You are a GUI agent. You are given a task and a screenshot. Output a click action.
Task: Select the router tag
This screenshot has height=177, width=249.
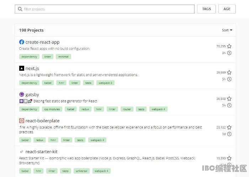[x=127, y=109]
